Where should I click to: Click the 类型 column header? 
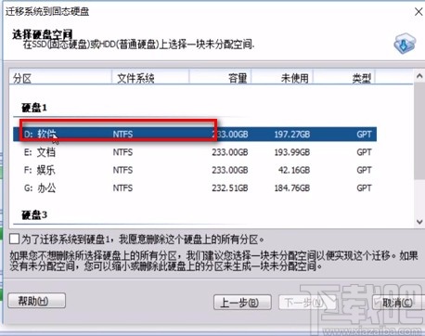[x=344, y=77]
